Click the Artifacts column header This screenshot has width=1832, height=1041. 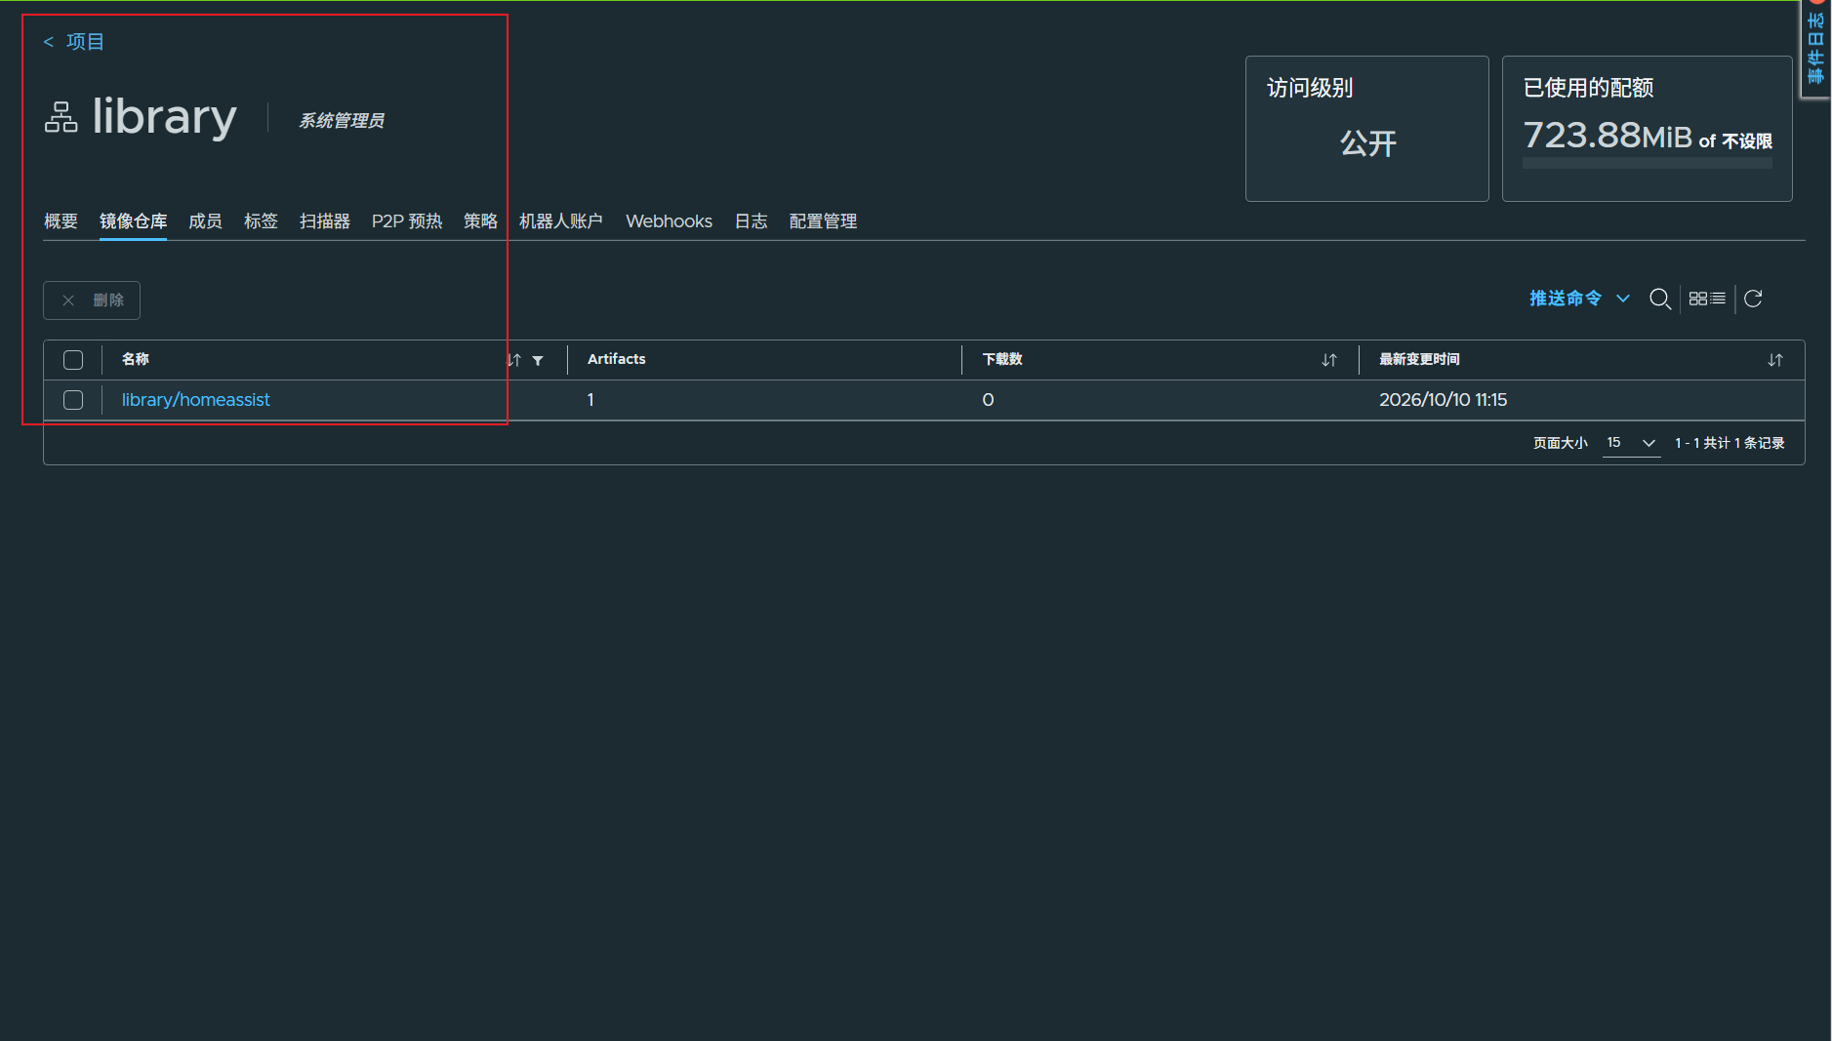616,359
